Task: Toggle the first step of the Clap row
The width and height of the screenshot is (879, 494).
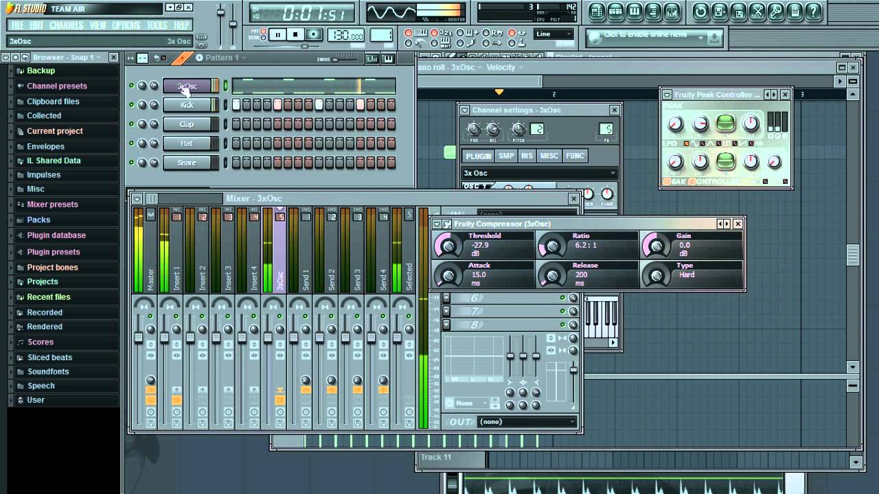Action: click(x=236, y=124)
